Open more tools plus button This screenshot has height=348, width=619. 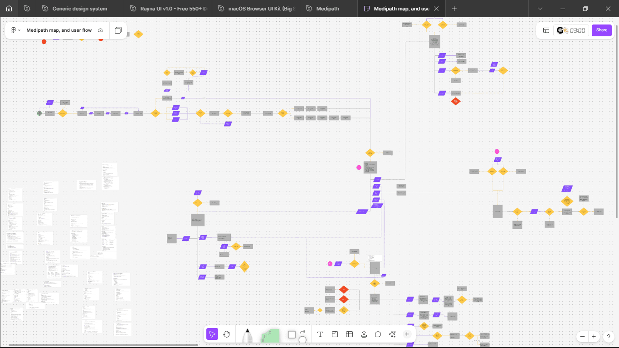407,334
